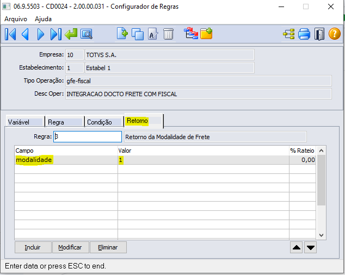Click the Empresa code field
Screen dimensions: 345x275
(x=75, y=55)
